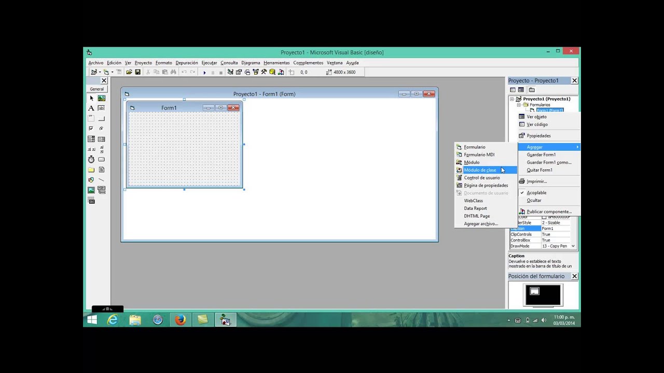This screenshot has height=373, width=664.
Task: Select the Line control tool
Action: point(101,180)
